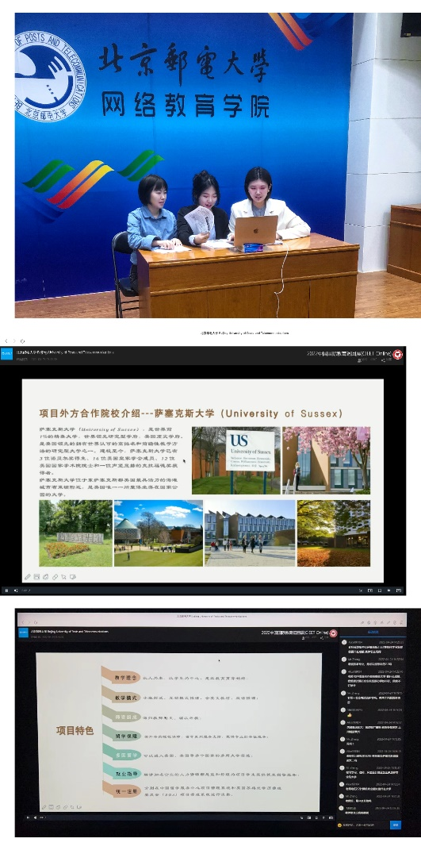Click last annotation icon on 项目特色 slide toolbar
This screenshot has width=421, height=850.
coord(79,807)
